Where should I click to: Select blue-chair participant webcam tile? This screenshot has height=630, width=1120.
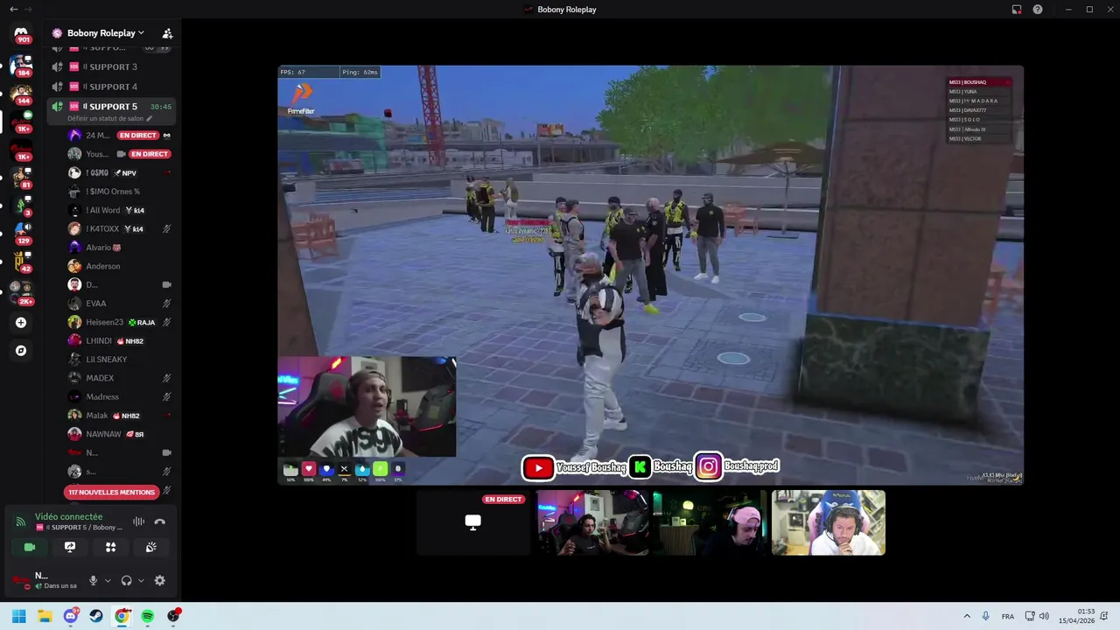[828, 522]
